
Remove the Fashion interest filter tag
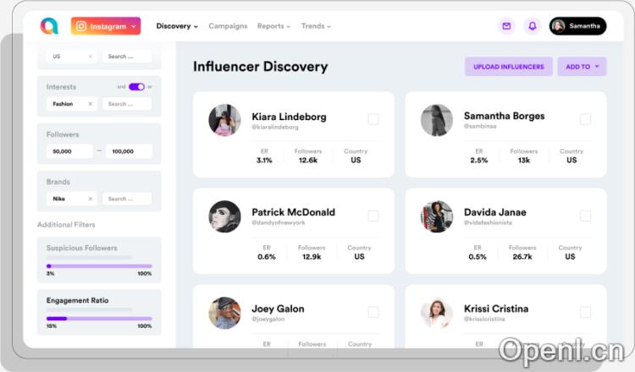pyautogui.click(x=91, y=104)
